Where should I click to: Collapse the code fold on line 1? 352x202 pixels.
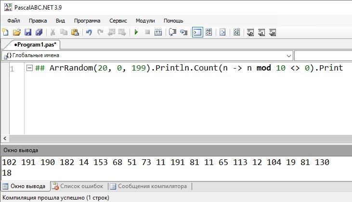[x=29, y=68]
